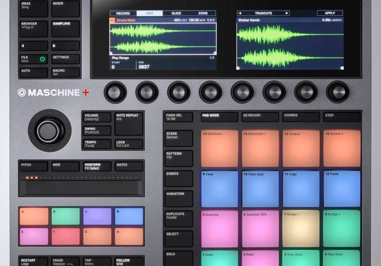Tap the IDEAS Song button
The image size is (381, 266).
[34, 9]
